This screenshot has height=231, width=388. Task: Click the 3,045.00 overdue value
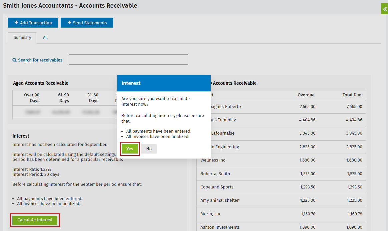[307, 133]
